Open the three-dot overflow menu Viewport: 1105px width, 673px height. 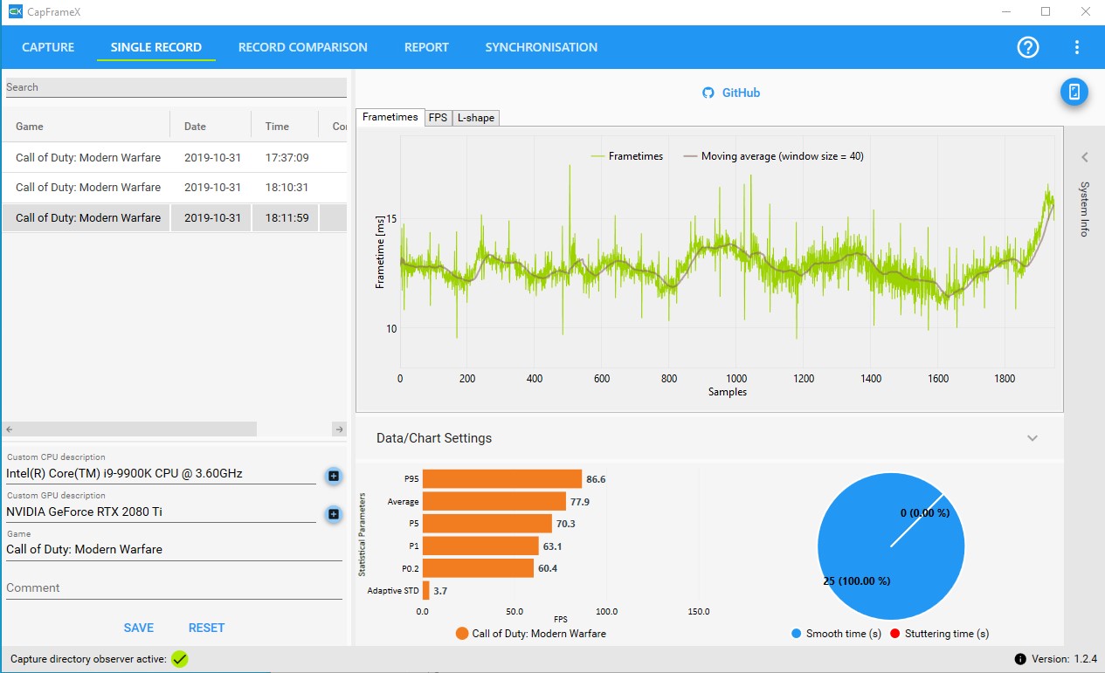click(x=1077, y=47)
